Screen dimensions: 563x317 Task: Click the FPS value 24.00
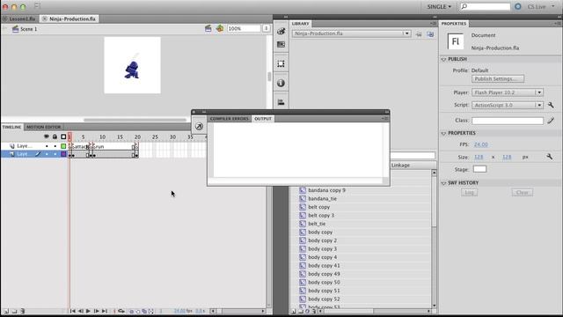[481, 144]
